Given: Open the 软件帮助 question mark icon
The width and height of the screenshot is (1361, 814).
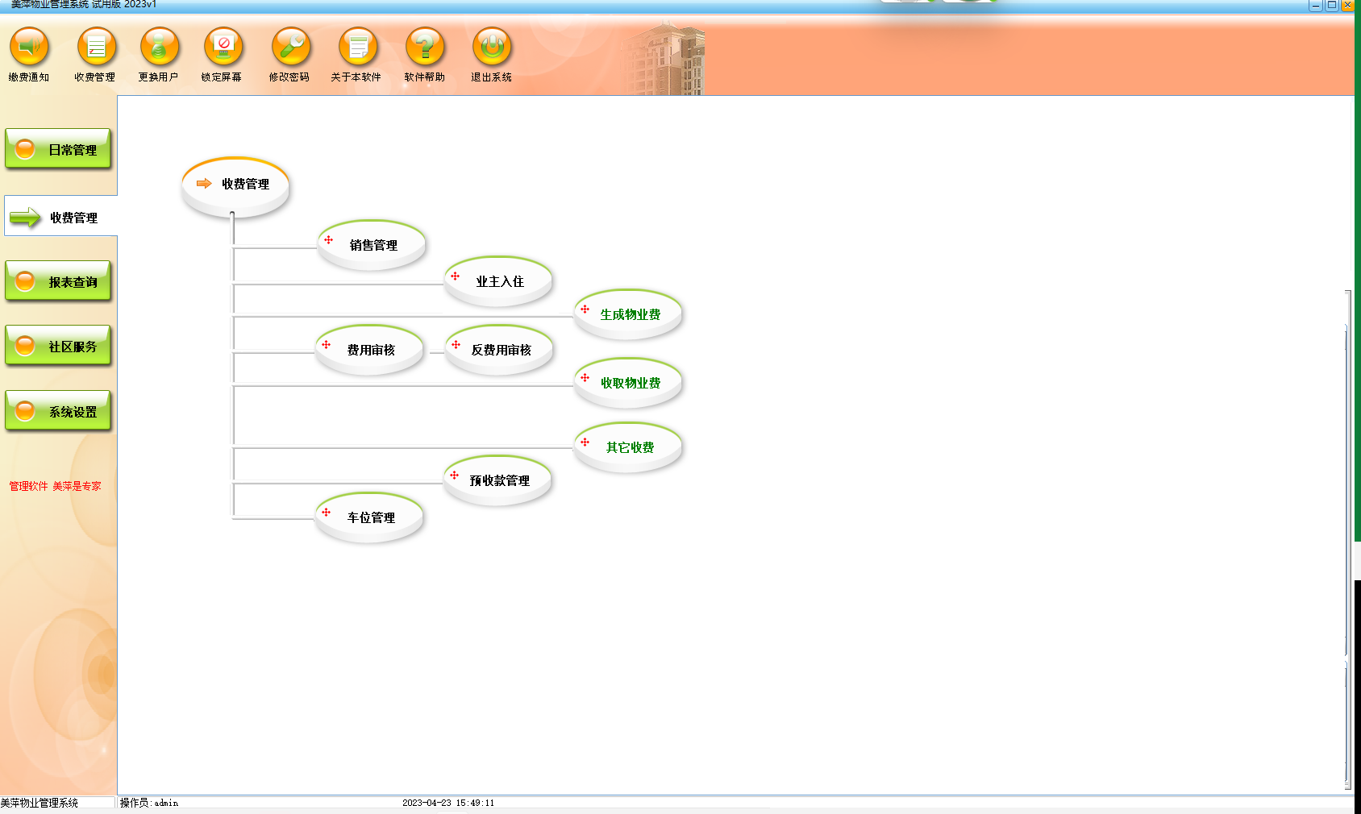Looking at the screenshot, I should (x=425, y=48).
